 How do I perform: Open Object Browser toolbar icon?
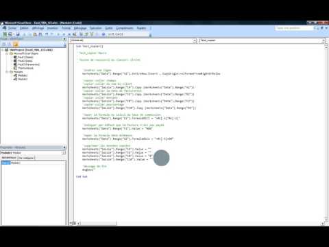92,34
